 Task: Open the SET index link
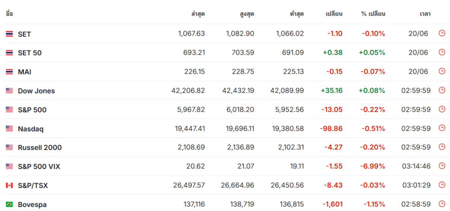[24, 34]
